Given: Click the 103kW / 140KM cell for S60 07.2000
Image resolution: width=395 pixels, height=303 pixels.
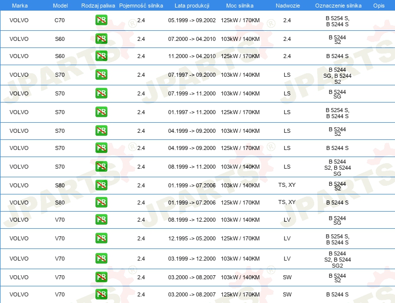Looking at the screenshot, I should (240, 39).
